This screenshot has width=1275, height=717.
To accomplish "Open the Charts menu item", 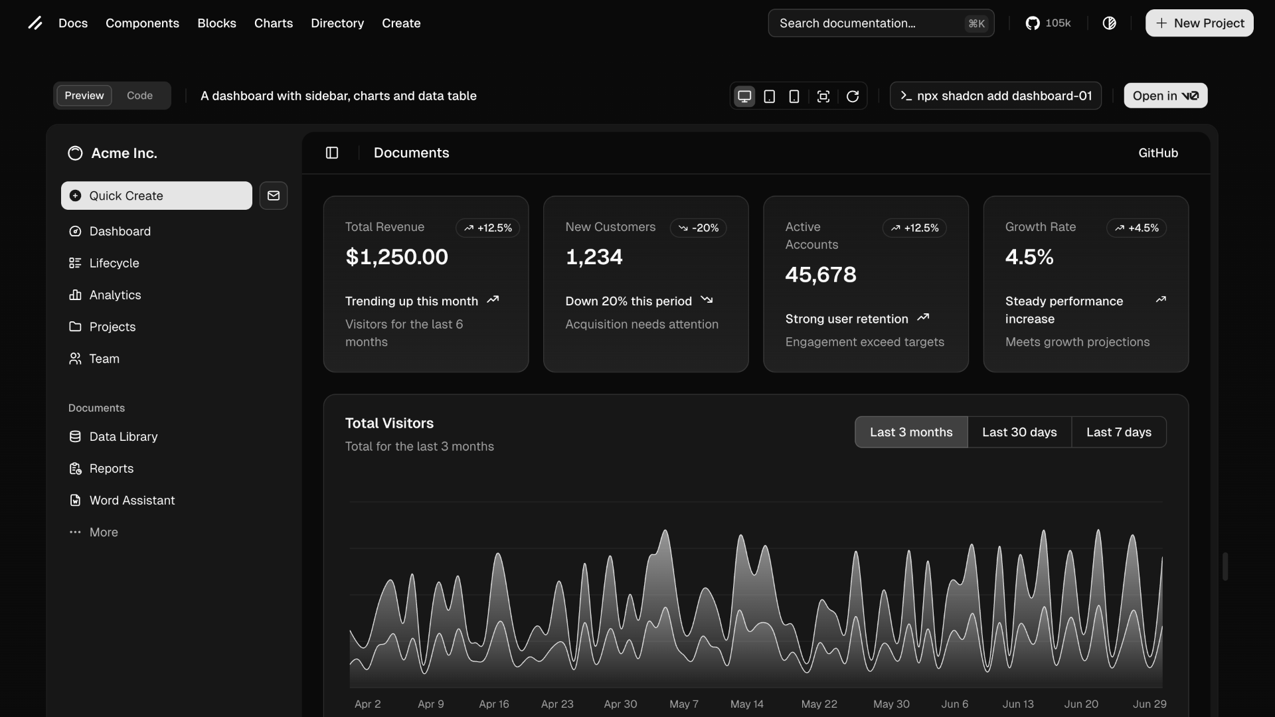I will 273,23.
